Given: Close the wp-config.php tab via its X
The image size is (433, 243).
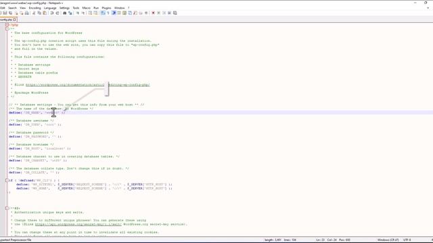Looking at the screenshot, I should pyautogui.click(x=14, y=20).
